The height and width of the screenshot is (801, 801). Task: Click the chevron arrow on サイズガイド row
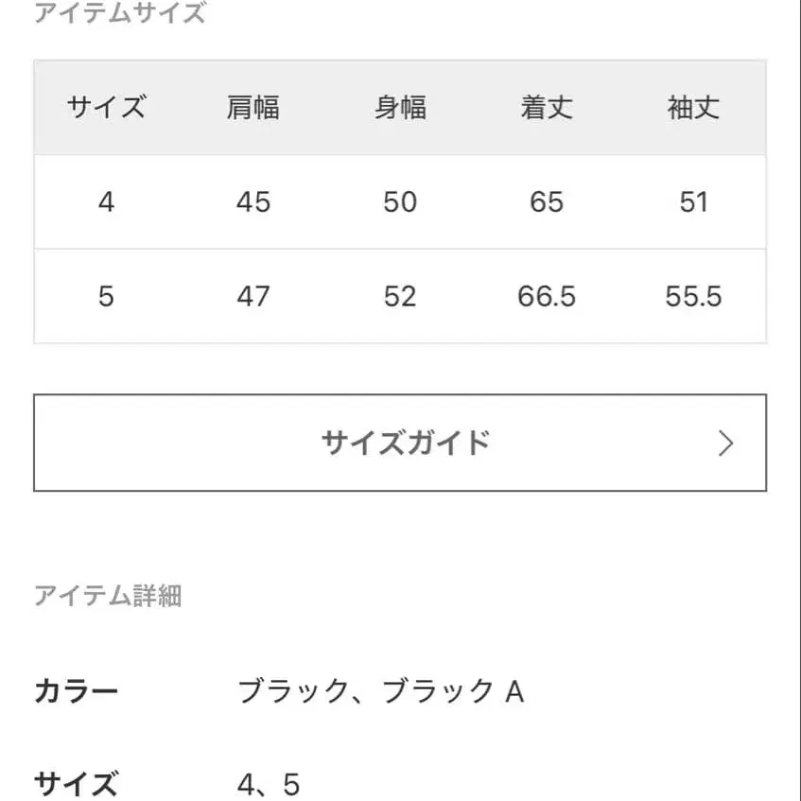725,443
